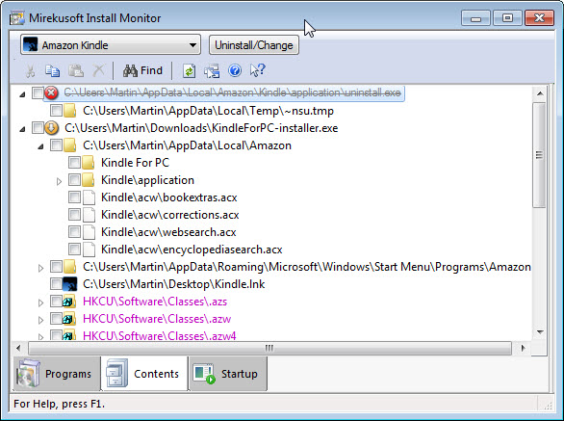Check the box for Kindle For PC folder
Screen dimensions: 564x421
[x=74, y=163]
